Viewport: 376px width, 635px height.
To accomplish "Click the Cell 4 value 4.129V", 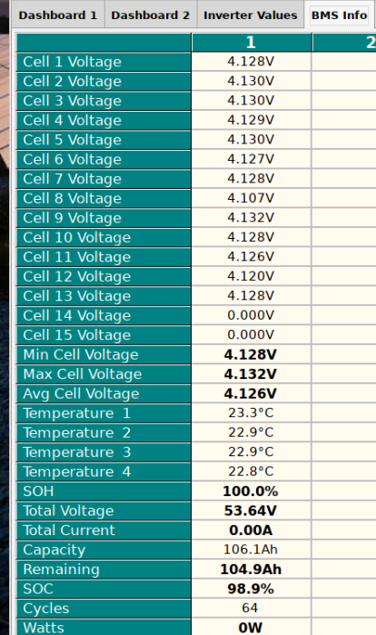I will (251, 120).
